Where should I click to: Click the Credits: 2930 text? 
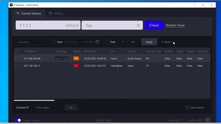195,120
